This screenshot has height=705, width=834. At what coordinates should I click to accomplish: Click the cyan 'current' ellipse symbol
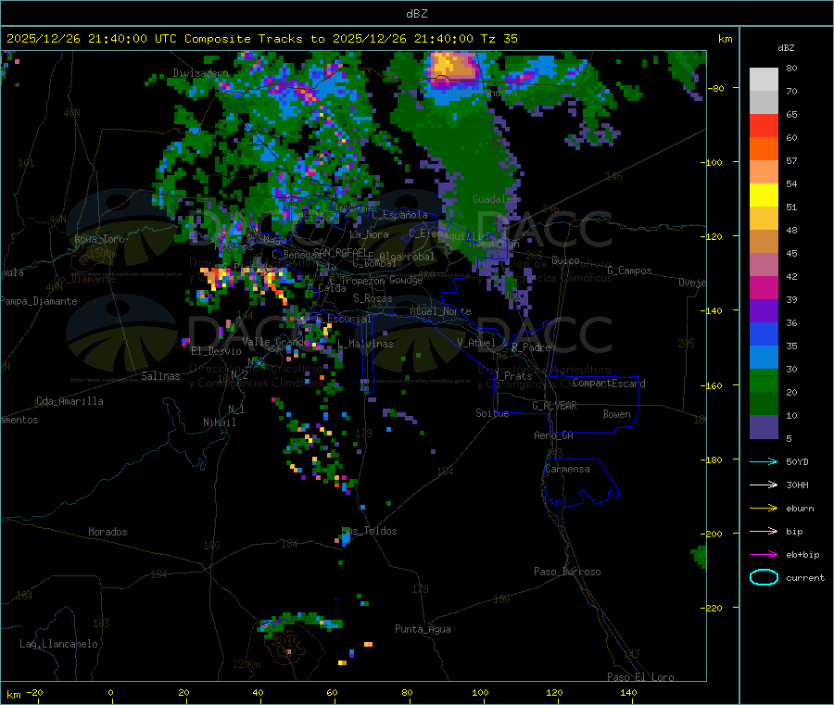(x=764, y=577)
